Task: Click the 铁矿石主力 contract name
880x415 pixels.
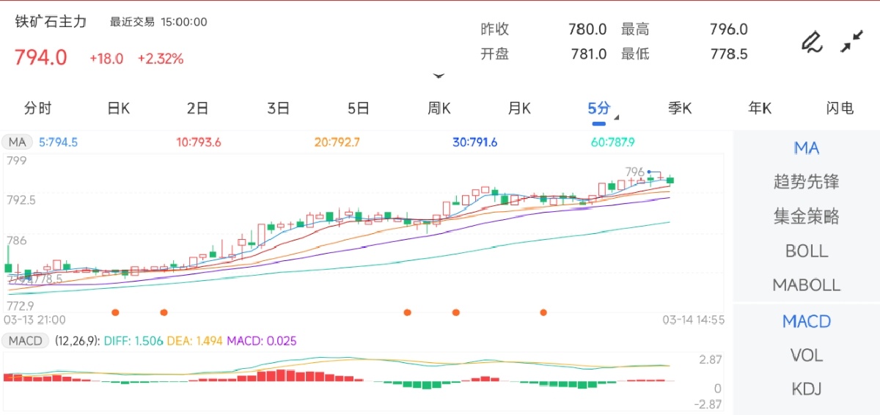Action: (51, 22)
